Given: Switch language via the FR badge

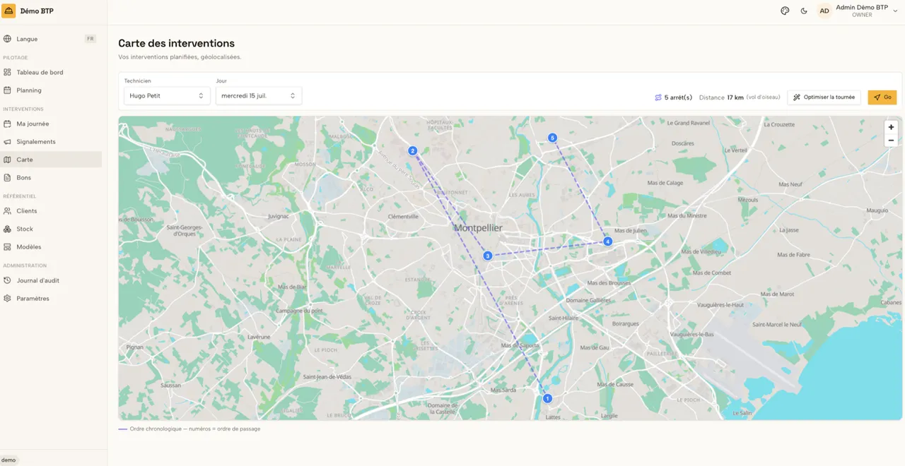Looking at the screenshot, I should coord(90,39).
